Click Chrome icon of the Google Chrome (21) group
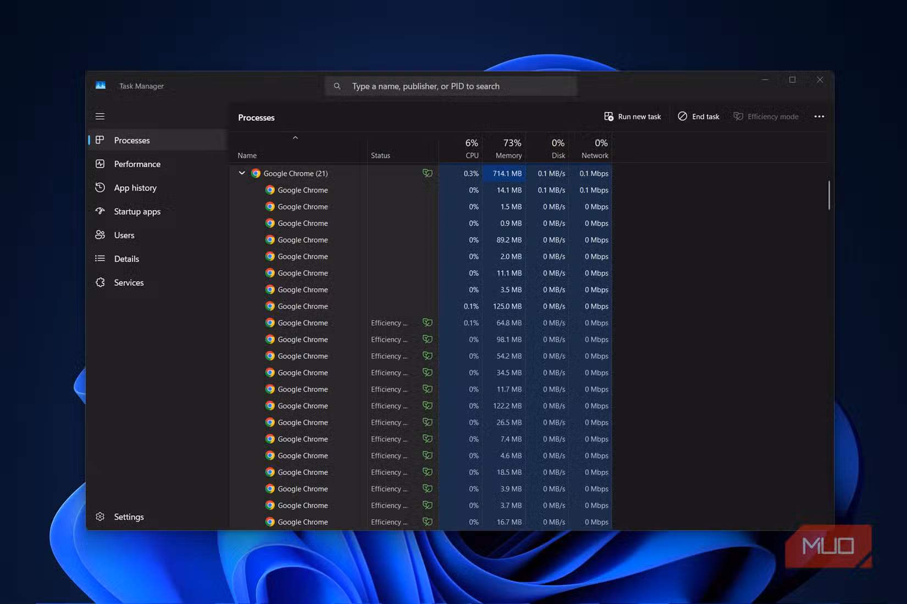Viewport: 907px width, 604px height. [256, 173]
